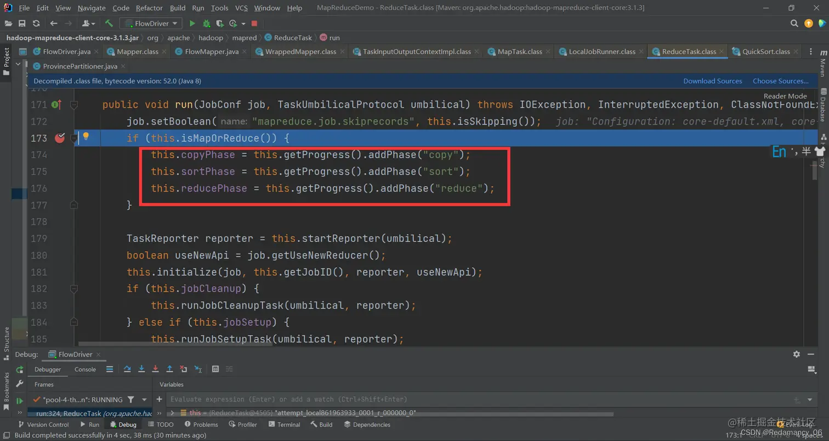Viewport: 829px width, 441px height.
Task: Add a new watch with plus icon
Action: coord(160,399)
